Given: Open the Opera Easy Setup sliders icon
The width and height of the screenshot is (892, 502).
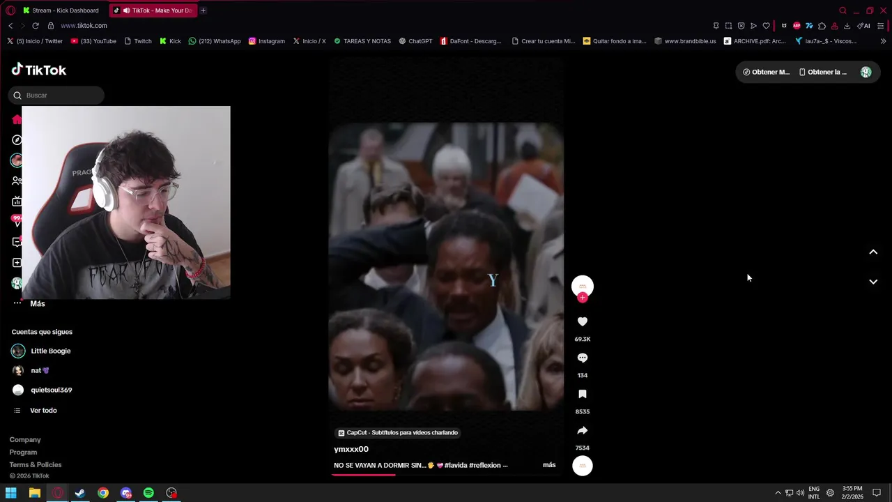Looking at the screenshot, I should pyautogui.click(x=881, y=26).
